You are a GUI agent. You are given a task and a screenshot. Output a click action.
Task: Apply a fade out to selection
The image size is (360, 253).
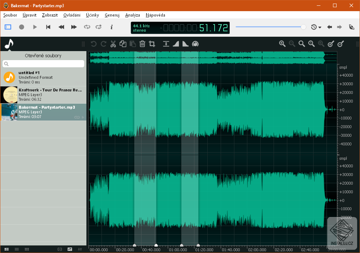185,44
